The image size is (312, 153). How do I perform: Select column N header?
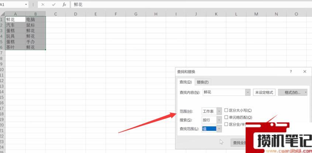click(276, 14)
